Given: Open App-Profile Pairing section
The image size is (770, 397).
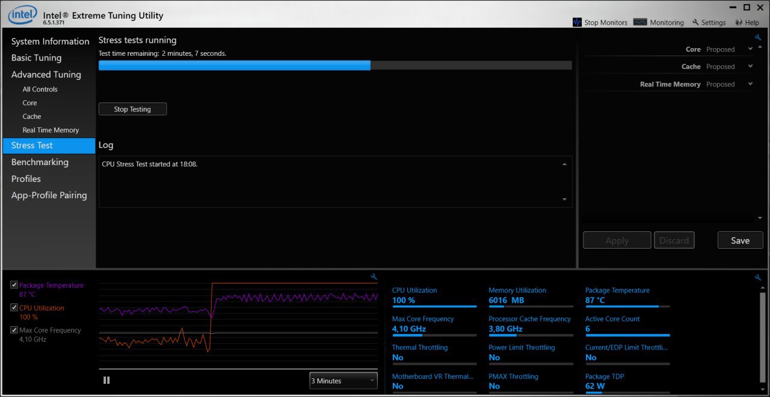Looking at the screenshot, I should click(49, 195).
